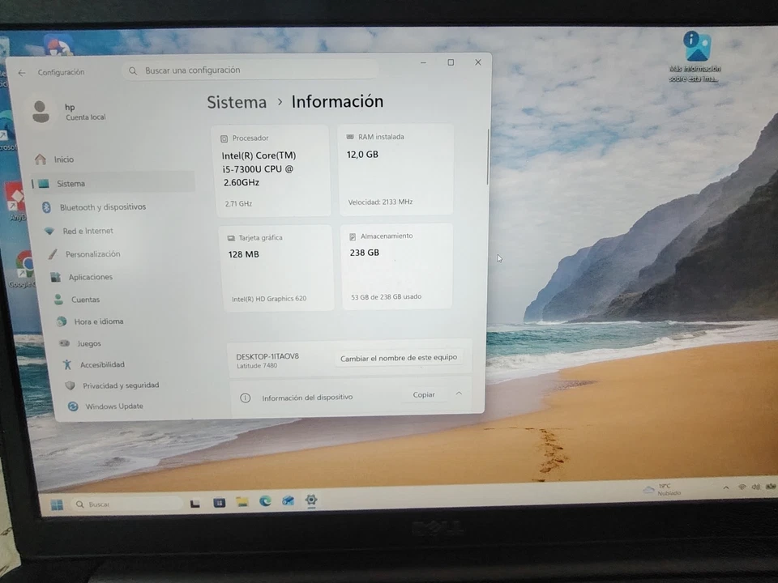
Task: Open the hp local account profile
Action: pos(70,112)
